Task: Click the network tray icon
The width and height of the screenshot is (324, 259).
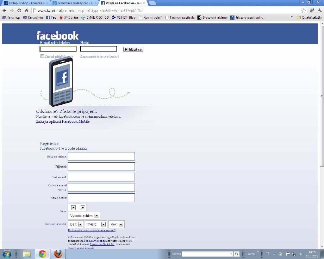Action: (x=294, y=254)
